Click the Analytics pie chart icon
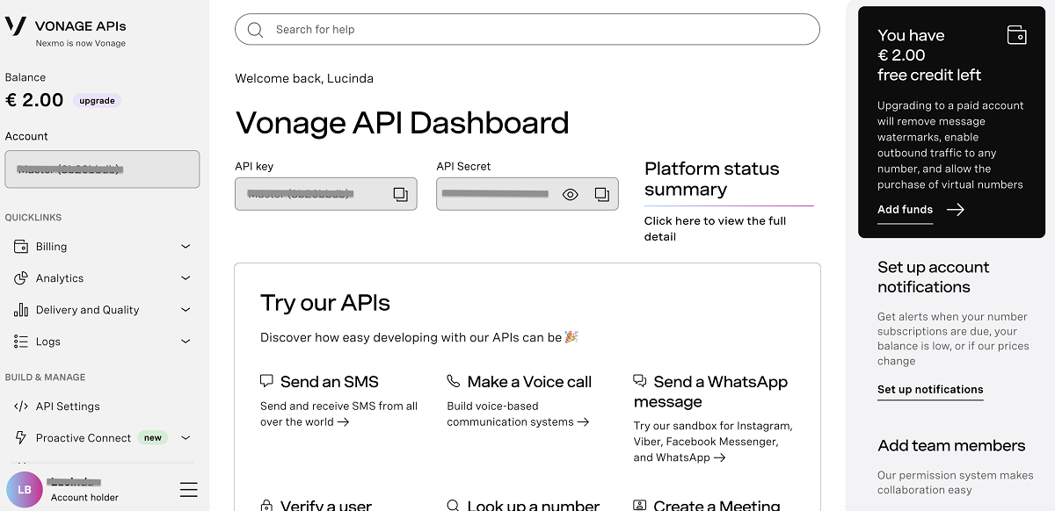The height and width of the screenshot is (511, 1055). 21,278
